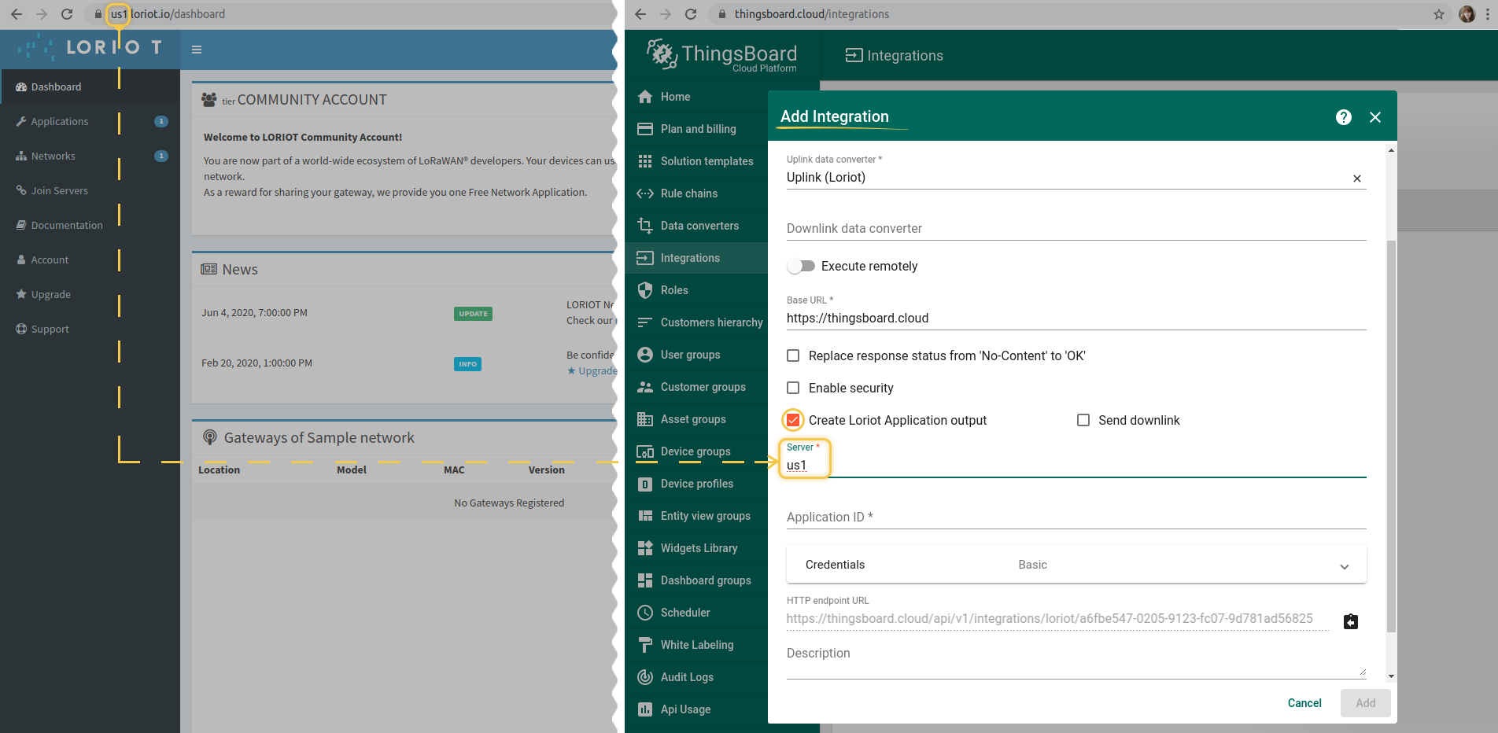
Task: Click the Location column header
Action: (x=219, y=470)
